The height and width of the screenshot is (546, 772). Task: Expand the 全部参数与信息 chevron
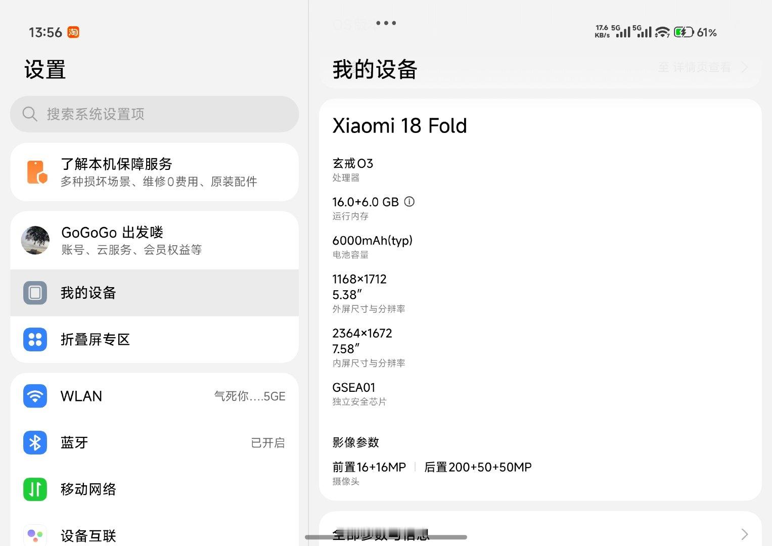744,534
